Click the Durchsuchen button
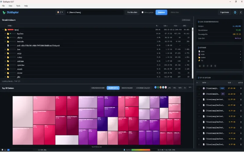This screenshot has width=244, height=152. [x=132, y=12]
